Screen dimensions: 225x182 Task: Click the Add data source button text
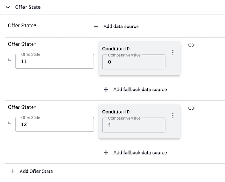[121, 26]
